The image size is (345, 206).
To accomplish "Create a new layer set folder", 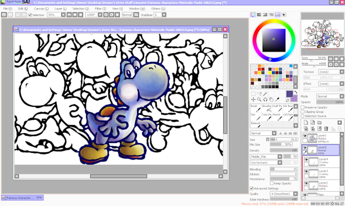I will 320,122.
